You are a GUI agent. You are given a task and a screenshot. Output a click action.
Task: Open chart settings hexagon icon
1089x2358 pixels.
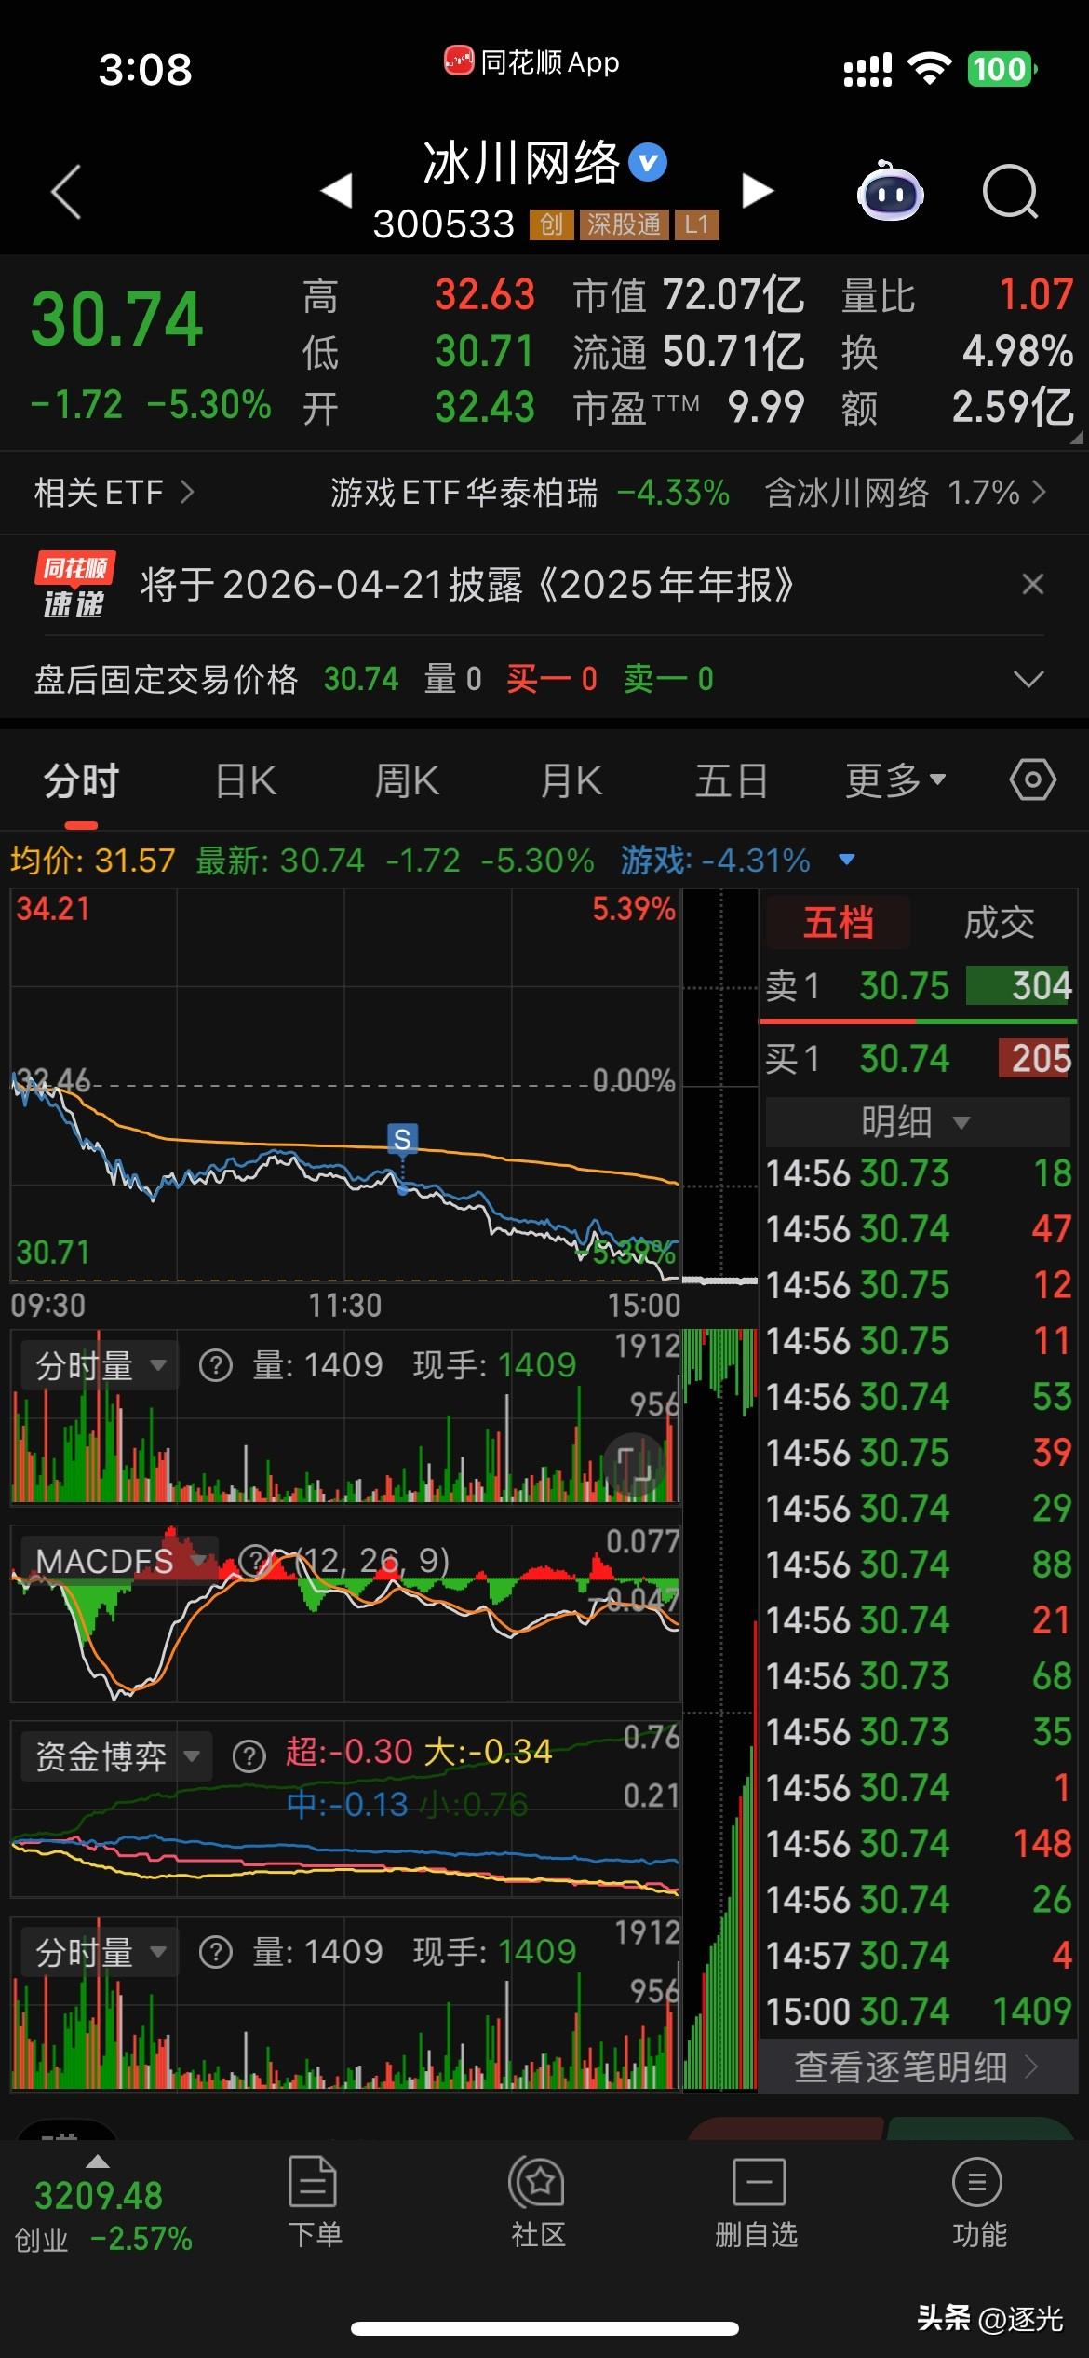coord(1032,779)
